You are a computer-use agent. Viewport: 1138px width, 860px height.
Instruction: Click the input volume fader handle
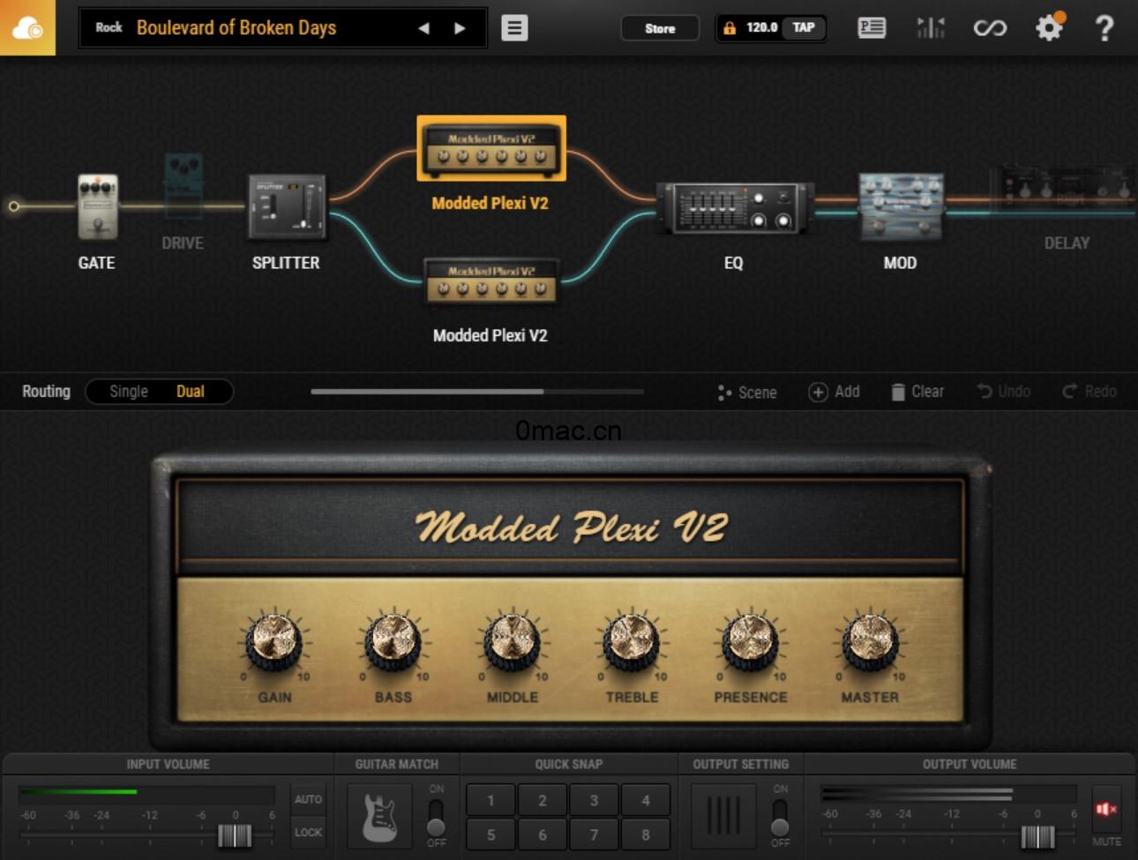(x=235, y=835)
